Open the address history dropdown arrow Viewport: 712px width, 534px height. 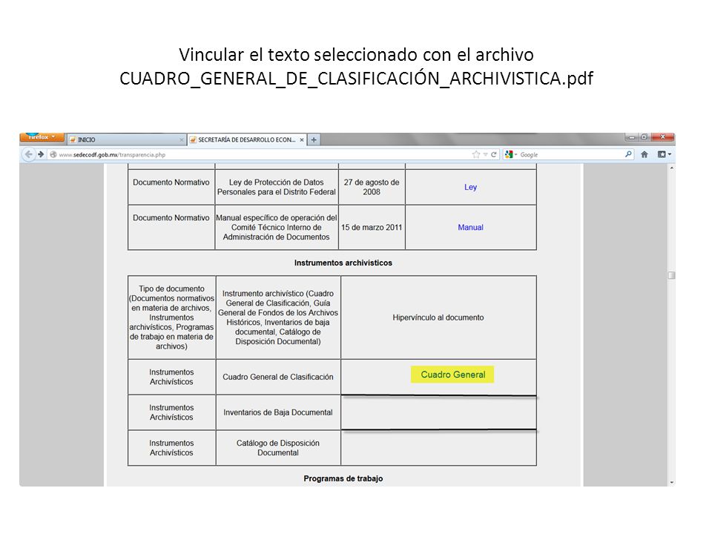485,154
